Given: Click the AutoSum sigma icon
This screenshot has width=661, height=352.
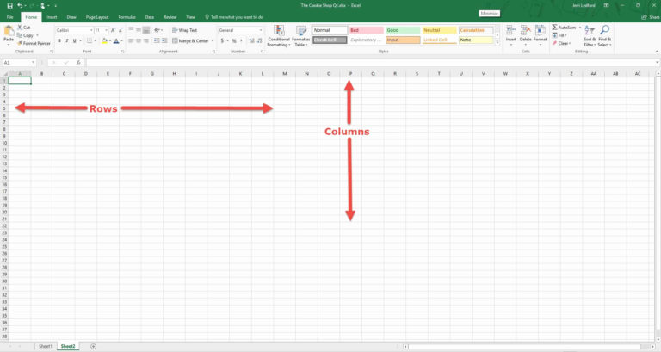Looking at the screenshot, I should (x=554, y=27).
